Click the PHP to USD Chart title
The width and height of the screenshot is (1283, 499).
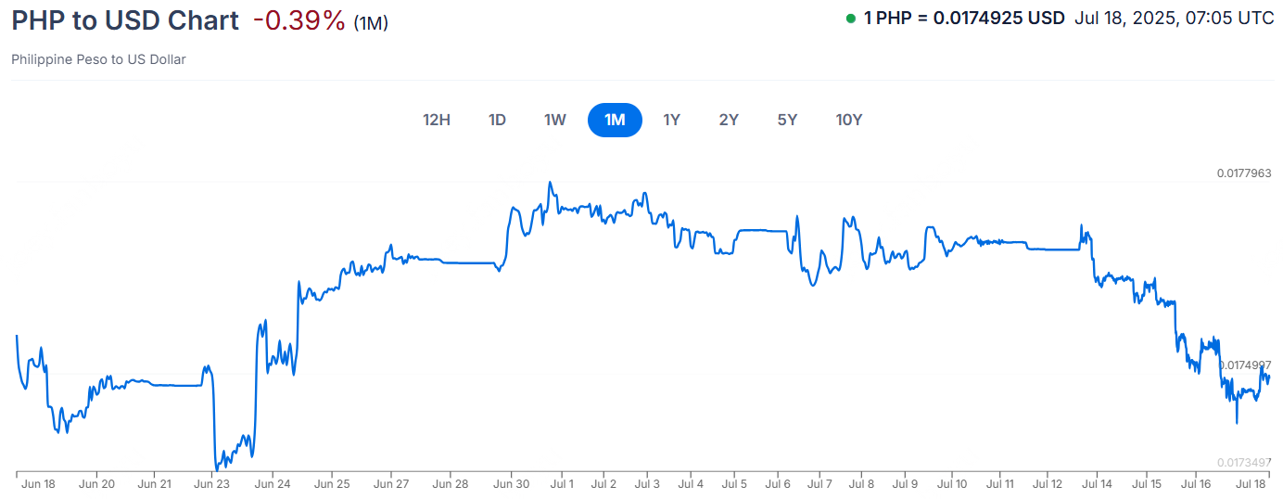[125, 20]
